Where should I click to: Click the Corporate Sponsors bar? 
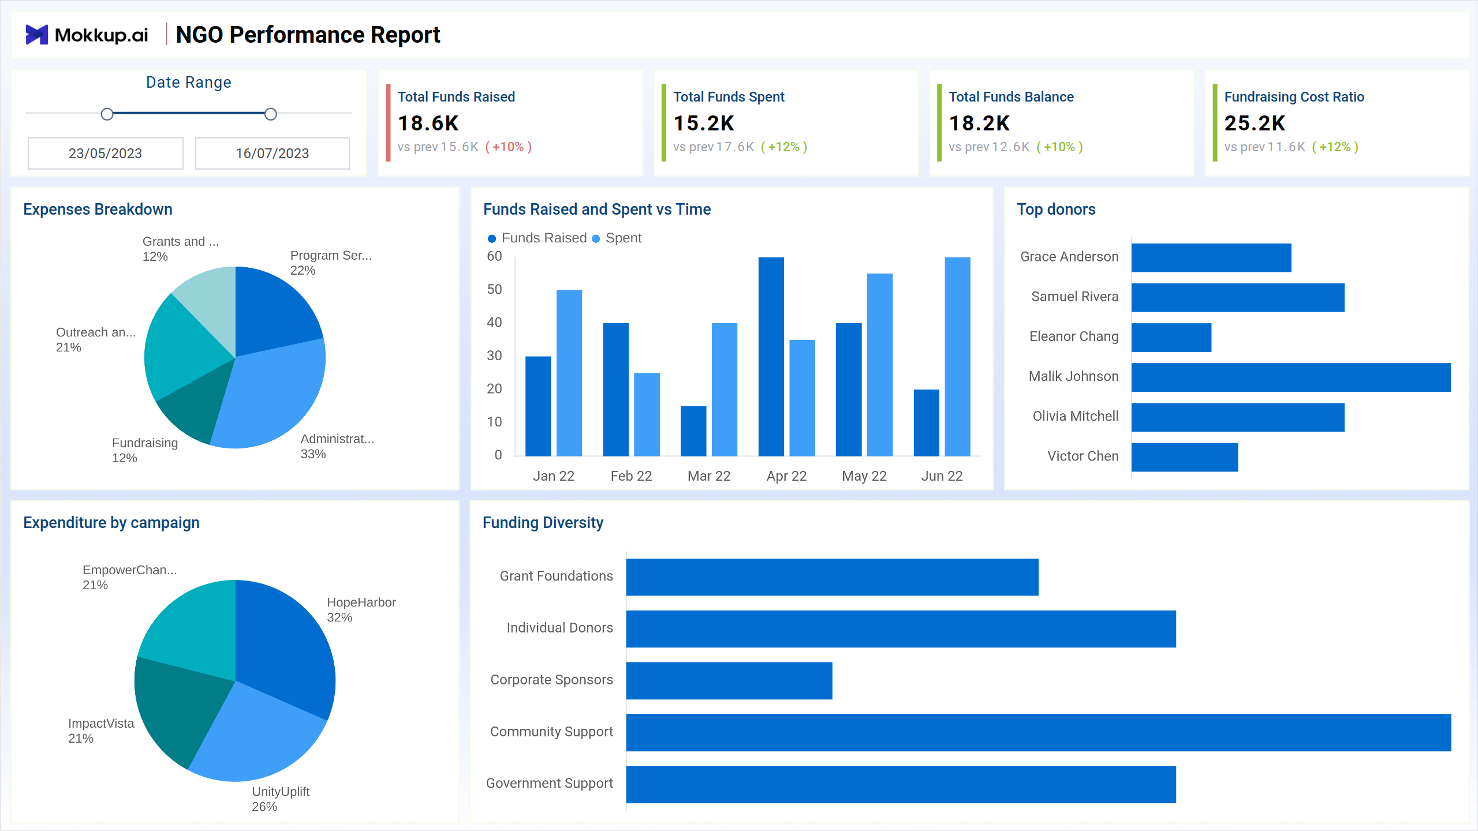tap(729, 681)
